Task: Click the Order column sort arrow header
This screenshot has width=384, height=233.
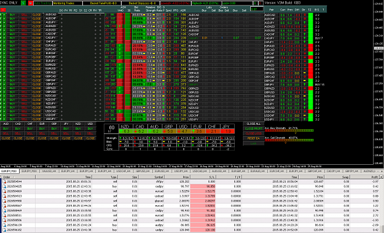Action: click(14, 177)
